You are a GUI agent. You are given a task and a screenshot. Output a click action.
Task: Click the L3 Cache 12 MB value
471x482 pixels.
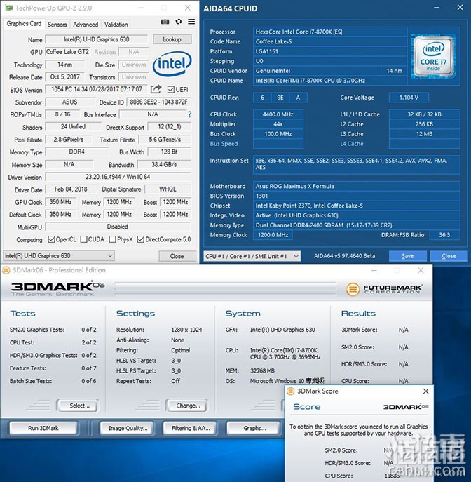[424, 134]
